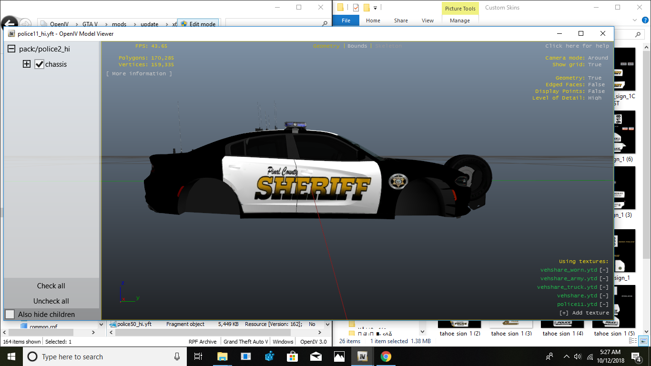Image resolution: width=651 pixels, height=366 pixels.
Task: Switch to Bounds view in model viewer
Action: tap(357, 46)
